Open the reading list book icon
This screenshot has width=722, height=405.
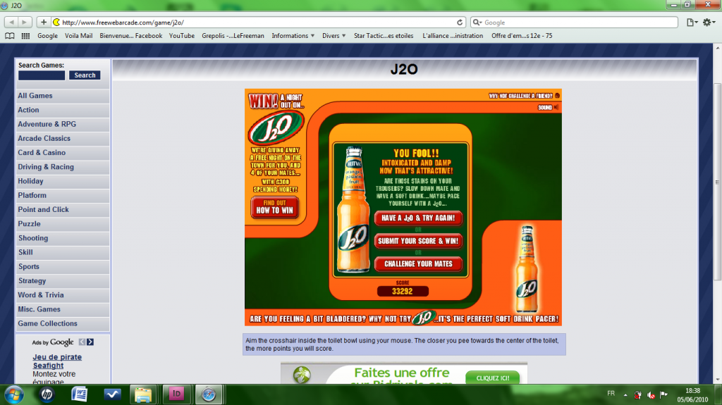tap(10, 36)
